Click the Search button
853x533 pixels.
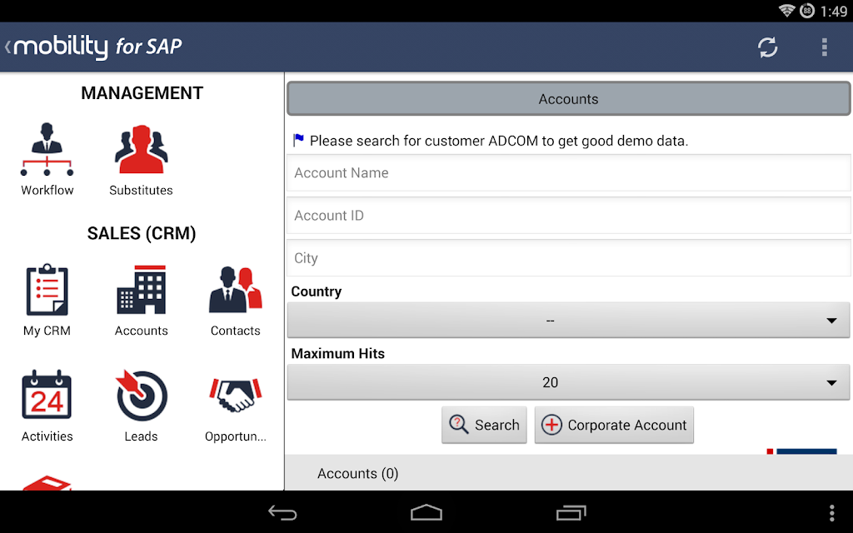pyautogui.click(x=484, y=425)
